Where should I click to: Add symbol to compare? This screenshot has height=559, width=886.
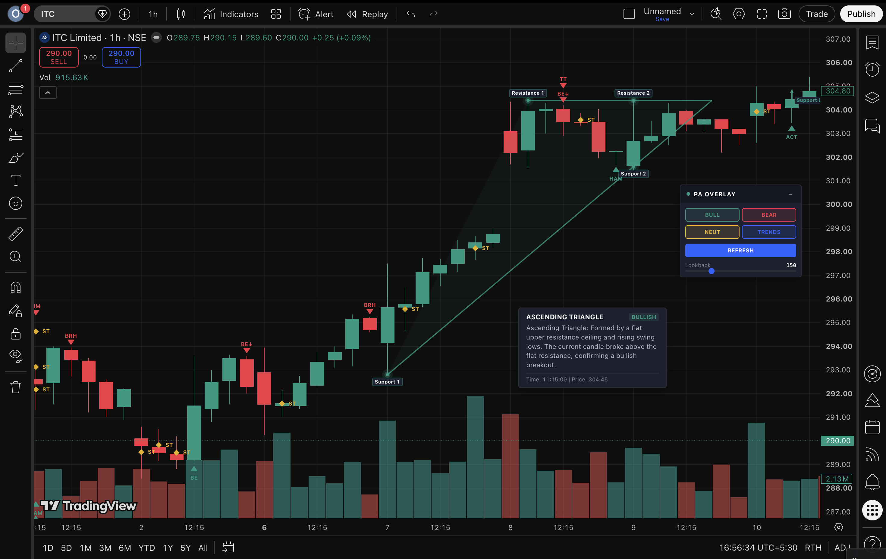point(124,14)
